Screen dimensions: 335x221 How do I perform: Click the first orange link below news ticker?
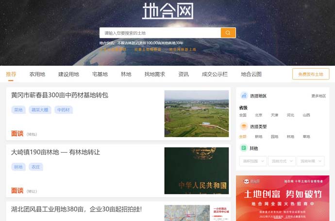pos(113,49)
